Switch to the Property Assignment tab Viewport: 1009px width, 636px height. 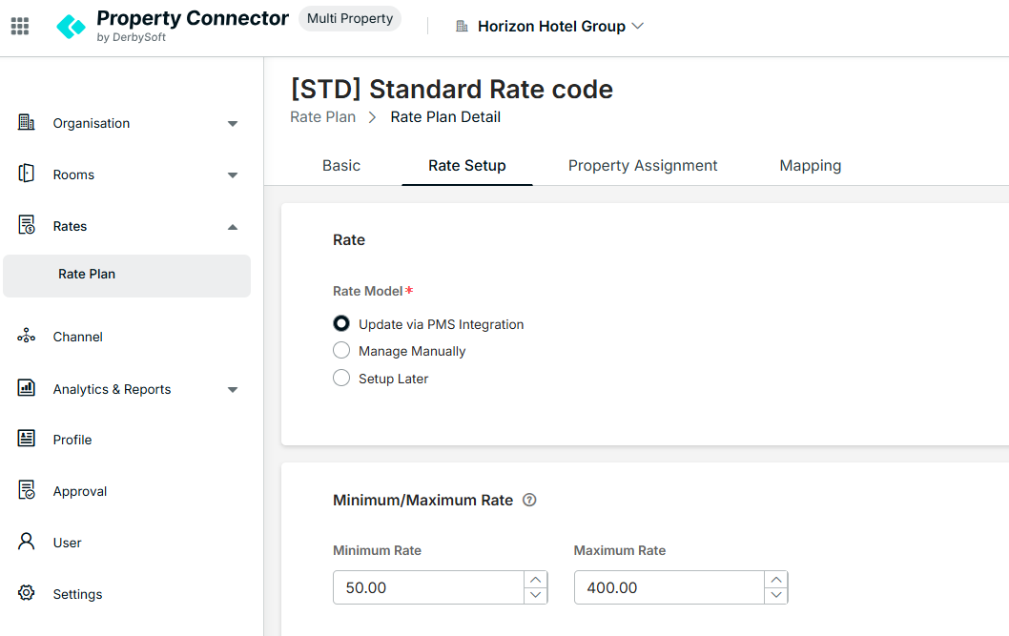coord(643,165)
